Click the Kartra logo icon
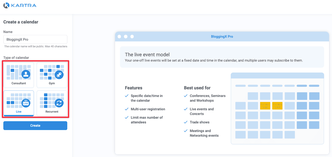The width and height of the screenshot is (332, 157). (x=7, y=5)
